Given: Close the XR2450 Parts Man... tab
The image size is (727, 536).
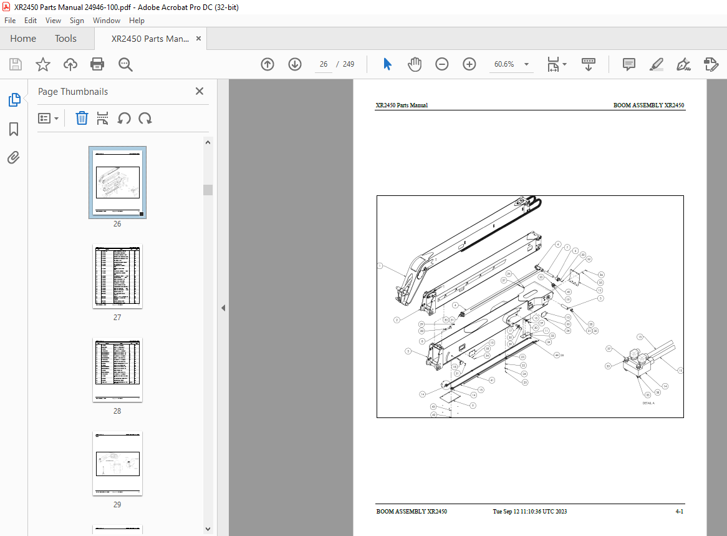Looking at the screenshot, I should [x=198, y=39].
